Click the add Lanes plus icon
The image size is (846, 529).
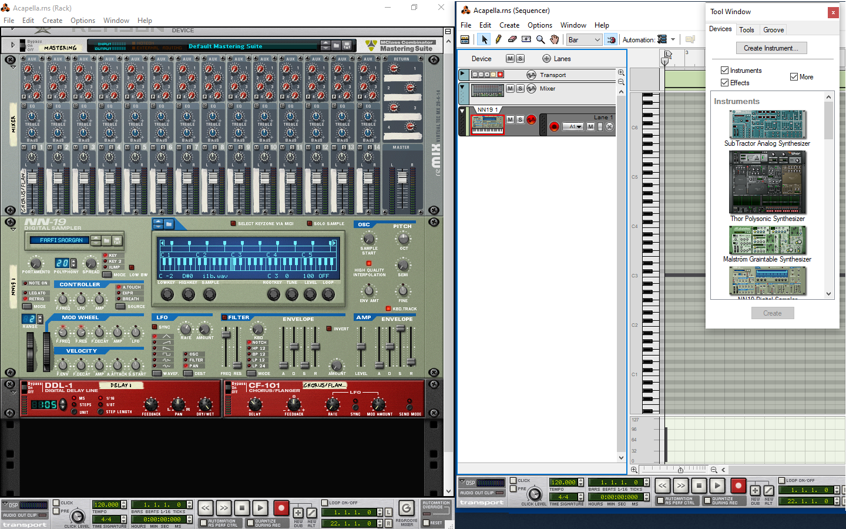point(546,59)
